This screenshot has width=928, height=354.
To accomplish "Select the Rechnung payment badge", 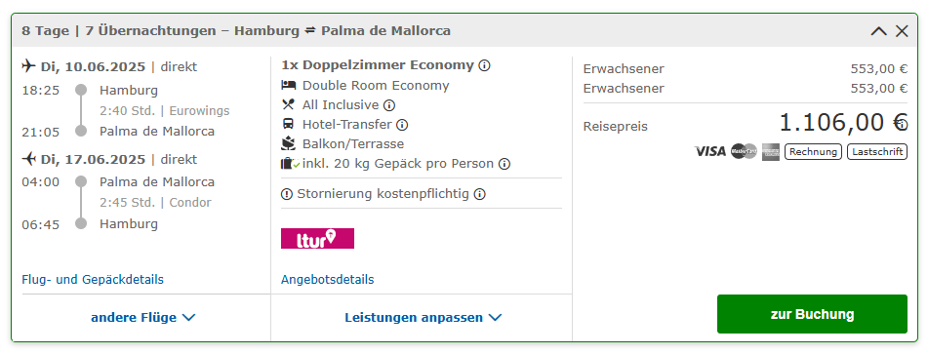I will 813,152.
